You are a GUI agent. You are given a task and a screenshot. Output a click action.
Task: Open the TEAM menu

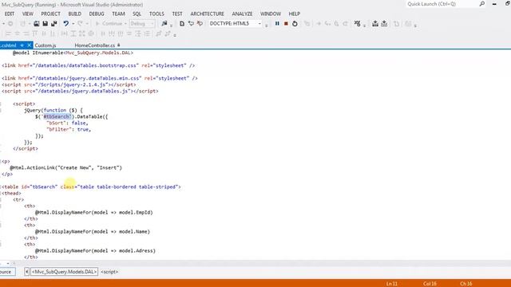[x=118, y=14]
